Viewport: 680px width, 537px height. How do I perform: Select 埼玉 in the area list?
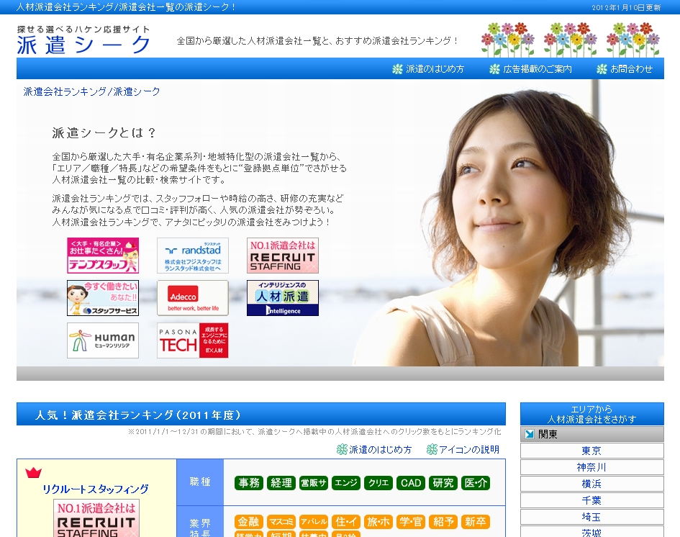pos(591,517)
